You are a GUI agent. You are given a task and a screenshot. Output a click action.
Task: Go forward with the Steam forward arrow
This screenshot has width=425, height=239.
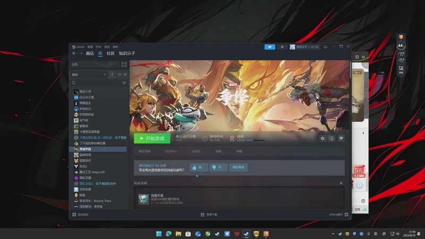(x=81, y=54)
